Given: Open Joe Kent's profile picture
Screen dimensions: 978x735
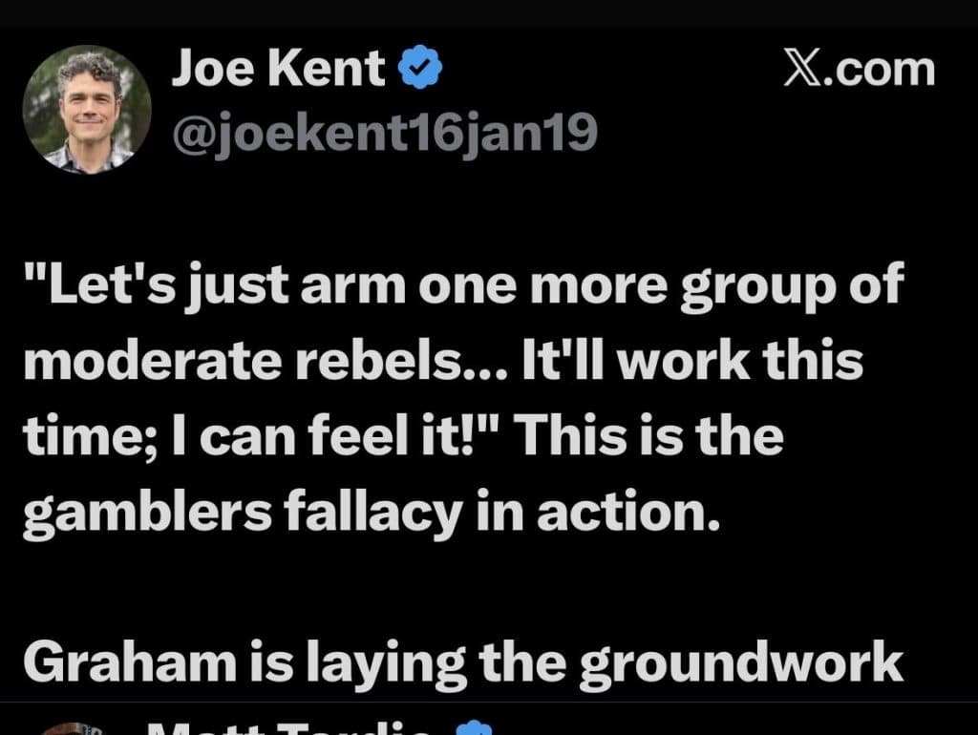Looking at the screenshot, I should click(87, 109).
